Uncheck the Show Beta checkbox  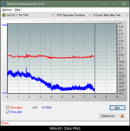[x=8, y=107]
